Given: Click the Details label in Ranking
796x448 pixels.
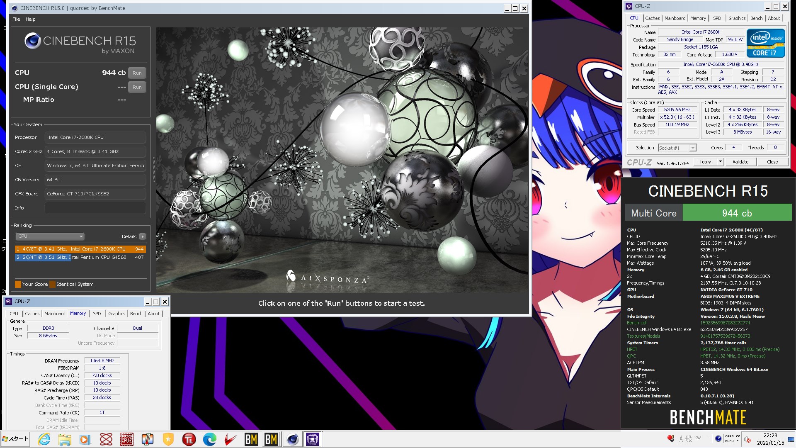Looking at the screenshot, I should tap(129, 236).
